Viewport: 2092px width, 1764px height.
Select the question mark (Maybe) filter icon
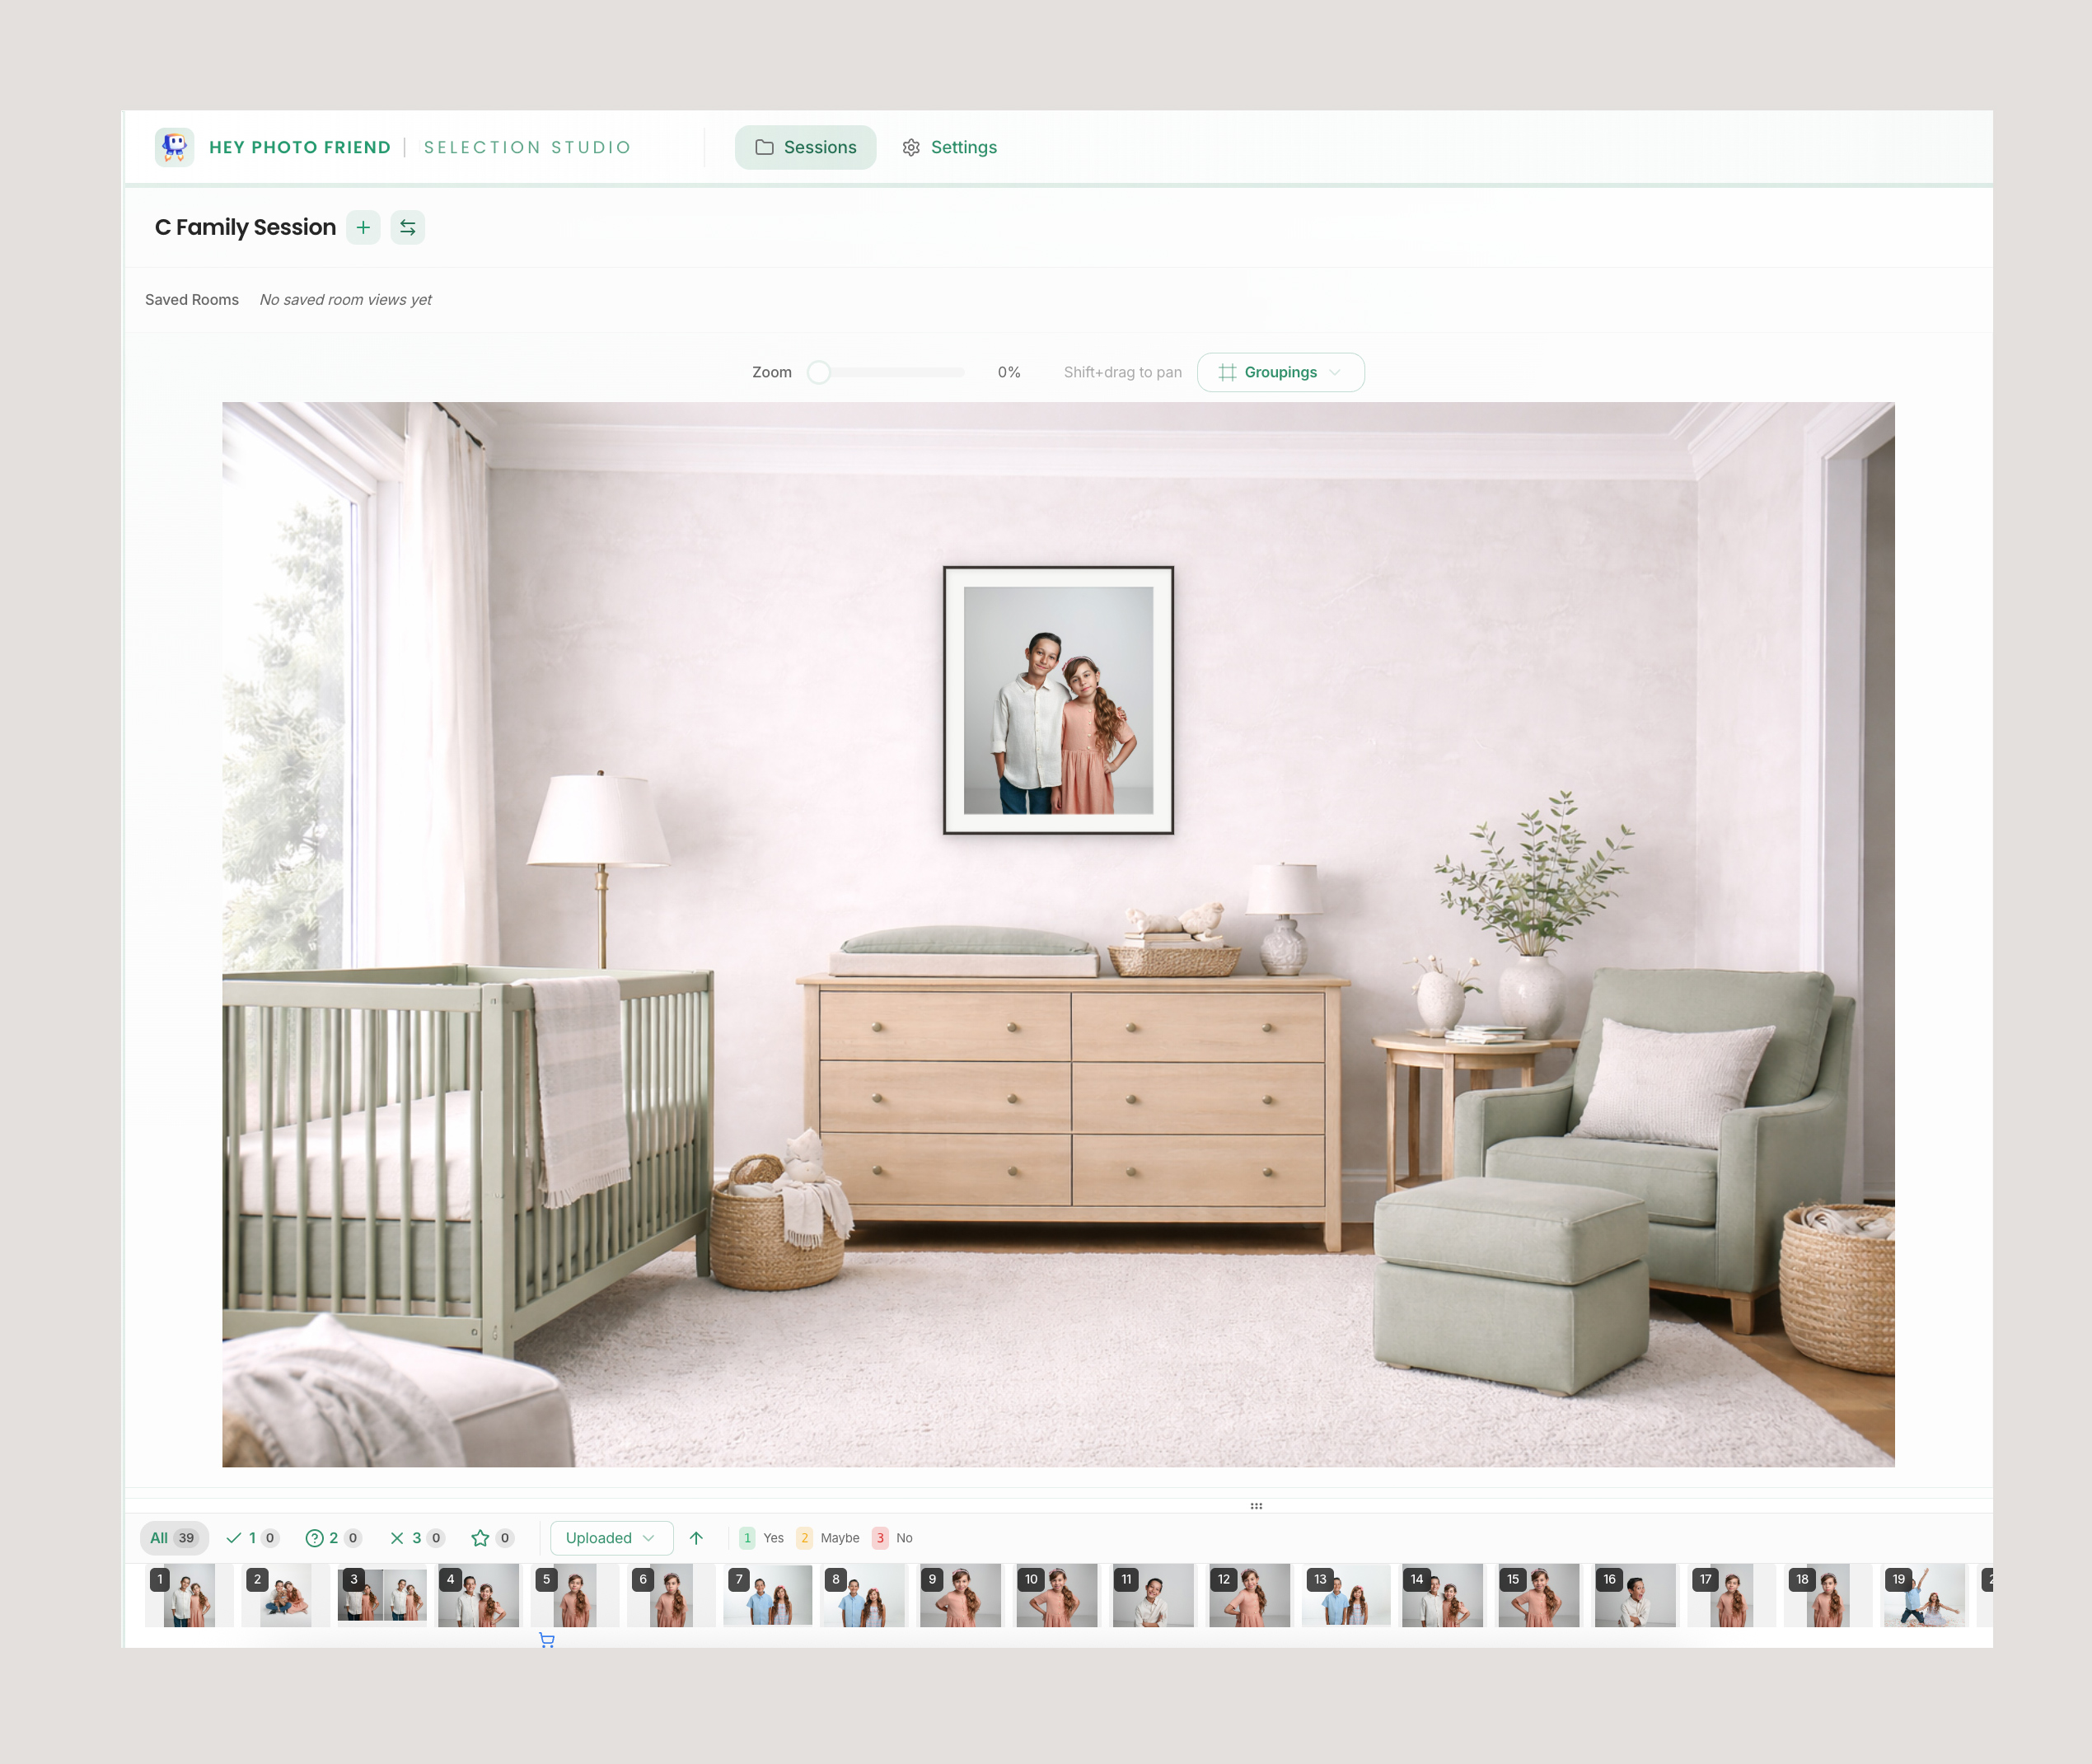pos(315,1538)
